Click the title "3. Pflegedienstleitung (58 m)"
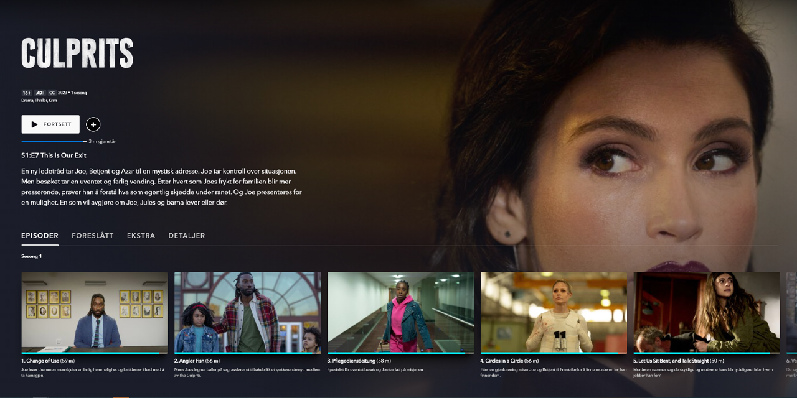This screenshot has height=398, width=797. point(359,361)
